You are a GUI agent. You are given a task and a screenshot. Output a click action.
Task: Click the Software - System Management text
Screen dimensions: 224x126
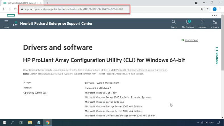click(x=102, y=83)
